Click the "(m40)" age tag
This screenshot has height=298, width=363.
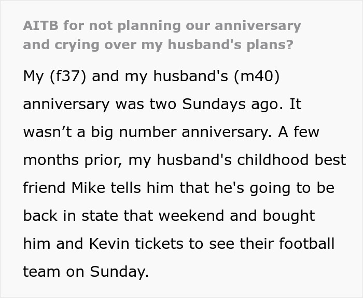pyautogui.click(x=257, y=76)
